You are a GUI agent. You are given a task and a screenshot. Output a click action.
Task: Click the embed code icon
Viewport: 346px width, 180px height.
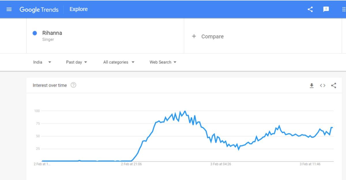[323, 85]
